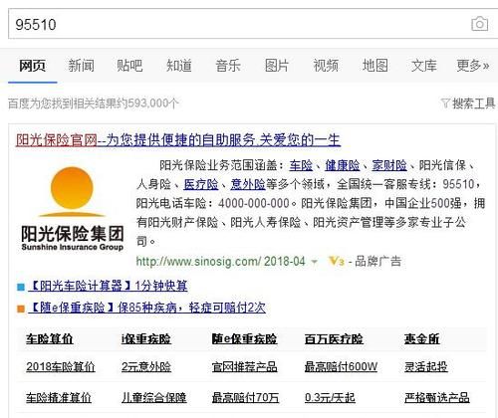Open the 最高赔付600W link

pyautogui.click(x=341, y=366)
